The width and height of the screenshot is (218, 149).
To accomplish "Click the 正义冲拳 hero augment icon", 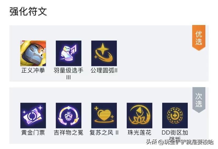I will [33, 53].
